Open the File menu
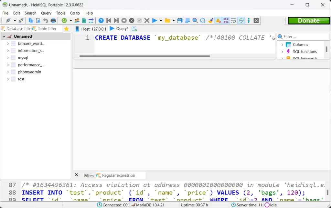Screen dimensions: 331x208 click(5, 13)
